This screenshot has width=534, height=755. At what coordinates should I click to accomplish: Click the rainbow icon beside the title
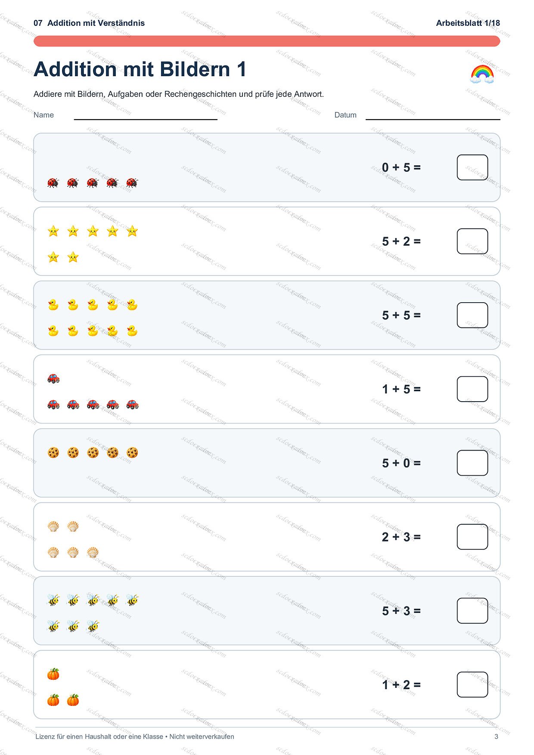point(482,74)
